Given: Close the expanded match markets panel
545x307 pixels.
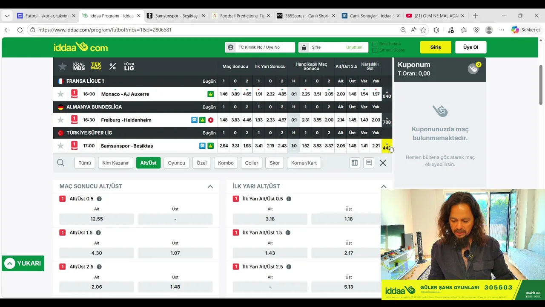Looking at the screenshot, I should (383, 163).
